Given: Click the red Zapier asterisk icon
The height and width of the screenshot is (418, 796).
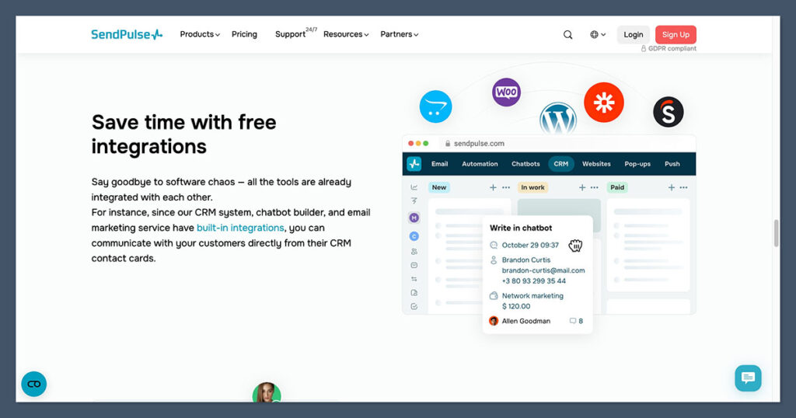Looking at the screenshot, I should [x=603, y=103].
